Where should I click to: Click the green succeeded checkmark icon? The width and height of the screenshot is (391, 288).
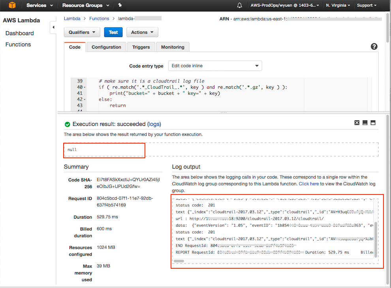pos(67,124)
